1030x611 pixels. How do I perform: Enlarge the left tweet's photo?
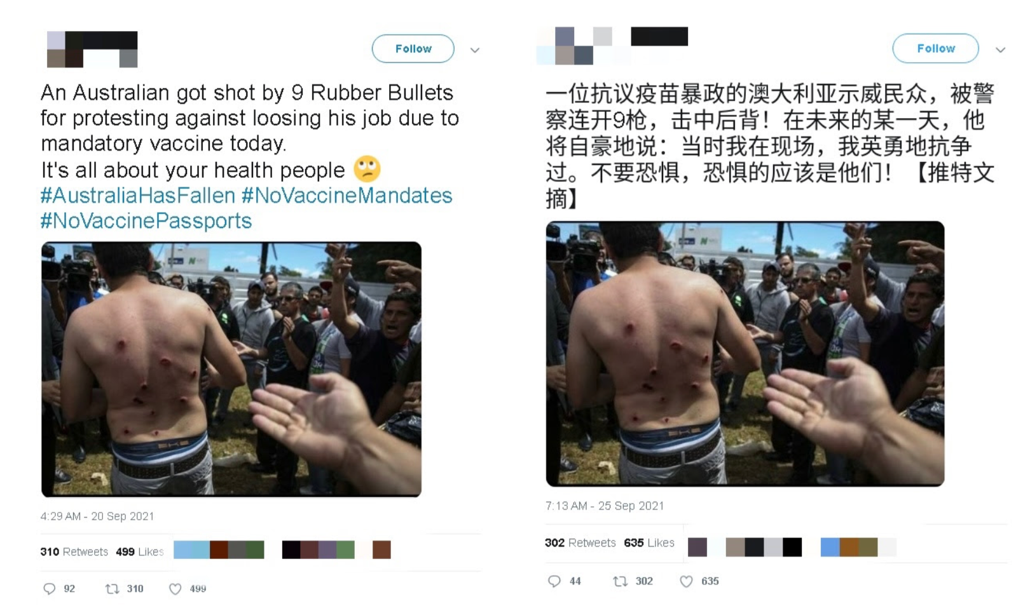(x=231, y=369)
